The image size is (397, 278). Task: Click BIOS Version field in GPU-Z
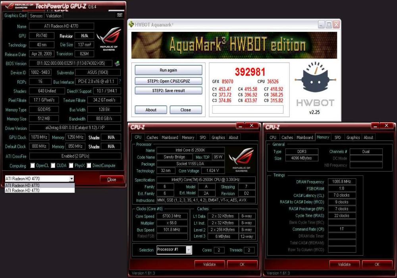click(x=71, y=63)
